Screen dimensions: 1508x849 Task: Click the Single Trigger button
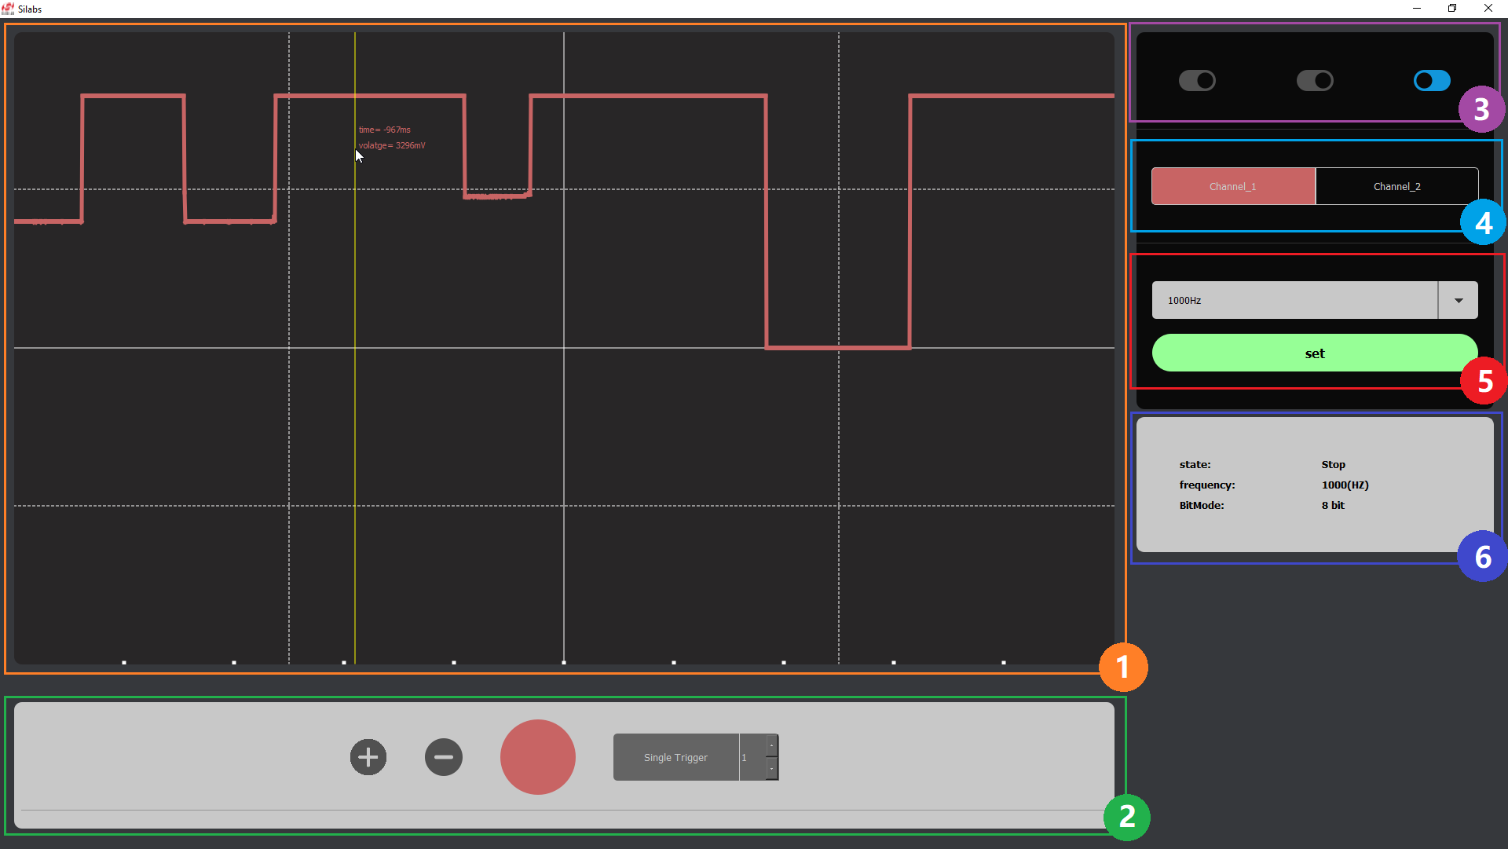tap(675, 756)
